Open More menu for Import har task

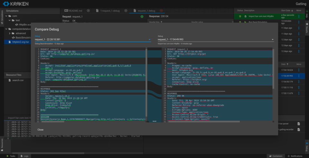click(298, 16)
